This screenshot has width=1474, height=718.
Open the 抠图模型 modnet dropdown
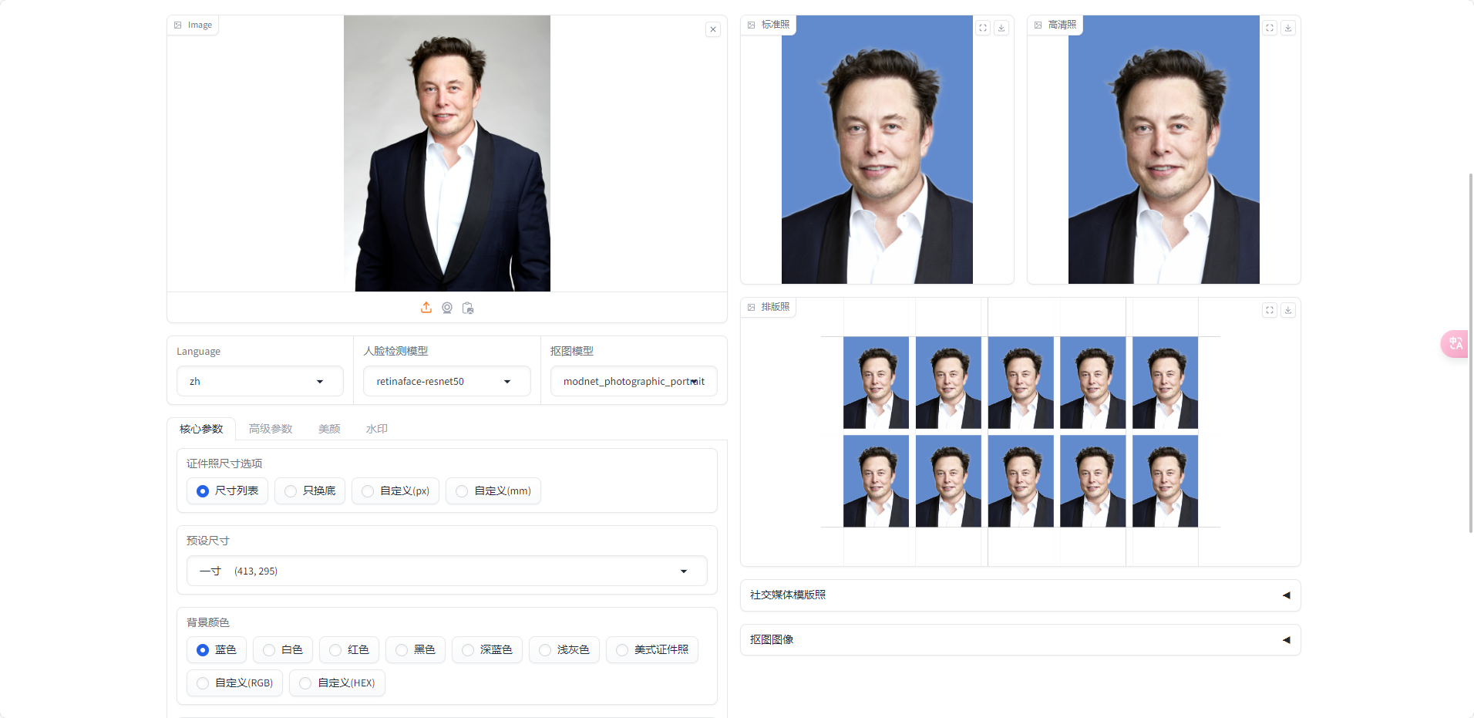tap(634, 382)
